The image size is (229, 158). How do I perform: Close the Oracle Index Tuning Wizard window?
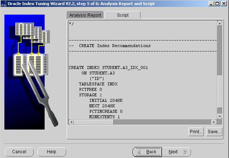224,4
